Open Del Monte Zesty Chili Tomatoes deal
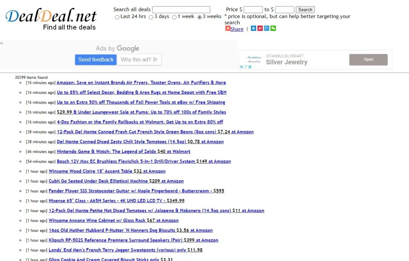Viewport: 409px width, 261px height. pos(140,142)
